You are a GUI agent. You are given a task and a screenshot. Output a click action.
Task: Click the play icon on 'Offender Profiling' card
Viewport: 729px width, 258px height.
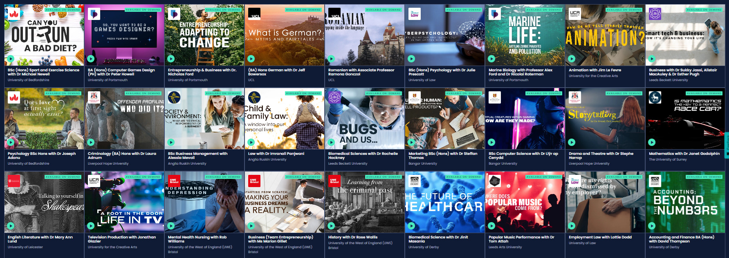click(x=91, y=142)
